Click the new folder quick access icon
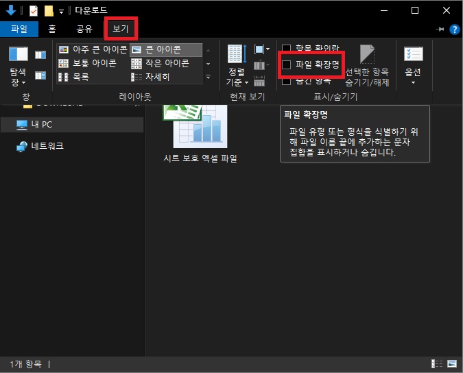 click(x=49, y=11)
